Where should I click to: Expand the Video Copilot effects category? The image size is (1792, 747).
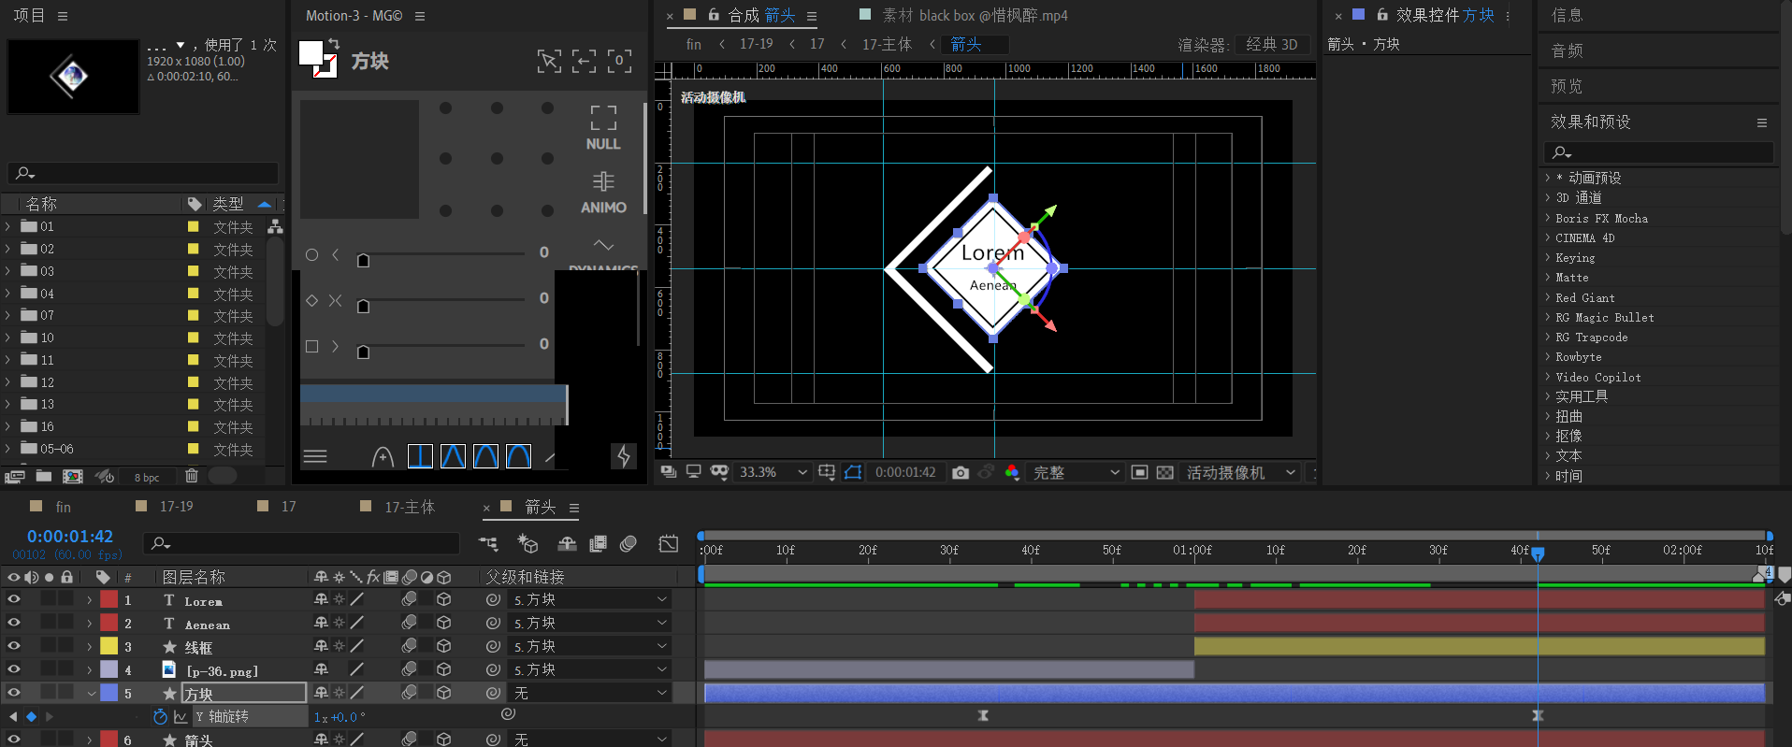point(1548,377)
